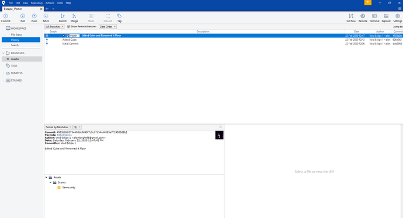Screen dimensions: 403x218
Task: Expand the STASHES section
Action: pyautogui.click(x=4, y=80)
